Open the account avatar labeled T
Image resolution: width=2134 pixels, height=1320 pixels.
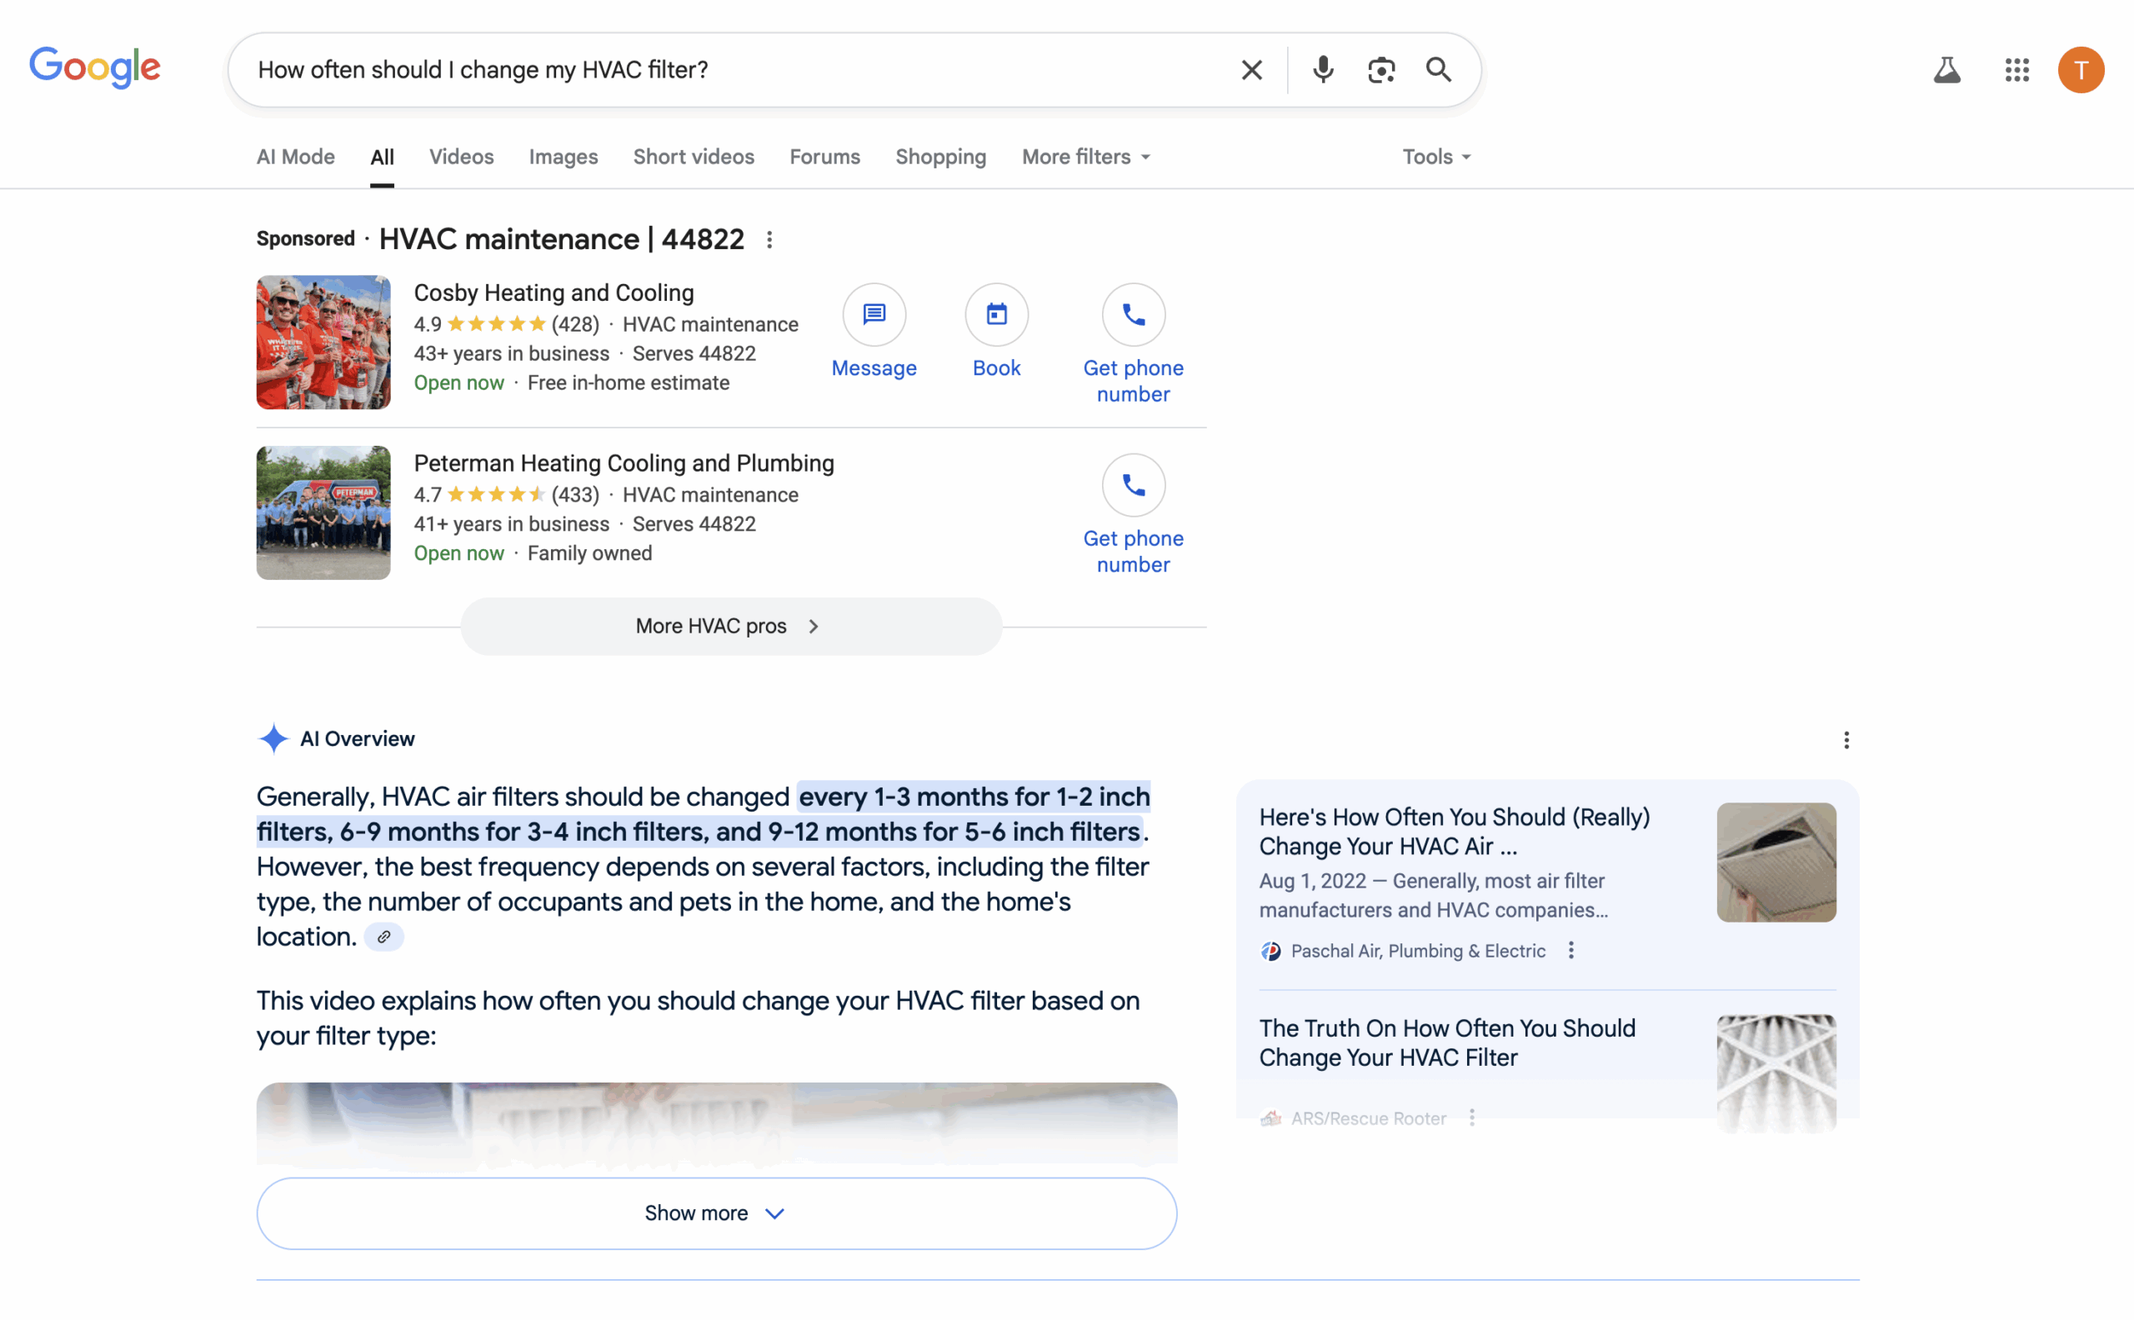click(x=2081, y=70)
